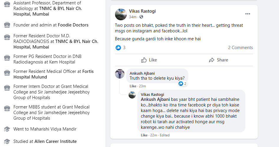Image resolution: width=279 pixels, height=147 pixels.
Task: Click the like reaction count on Ankush's comment
Action: click(x=183, y=83)
